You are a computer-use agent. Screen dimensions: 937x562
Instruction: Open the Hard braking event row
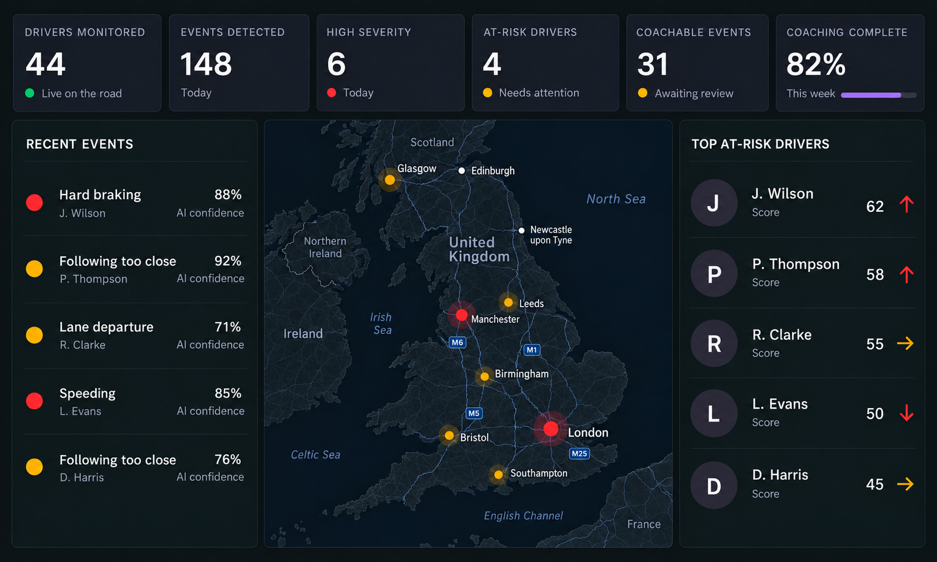(x=135, y=203)
